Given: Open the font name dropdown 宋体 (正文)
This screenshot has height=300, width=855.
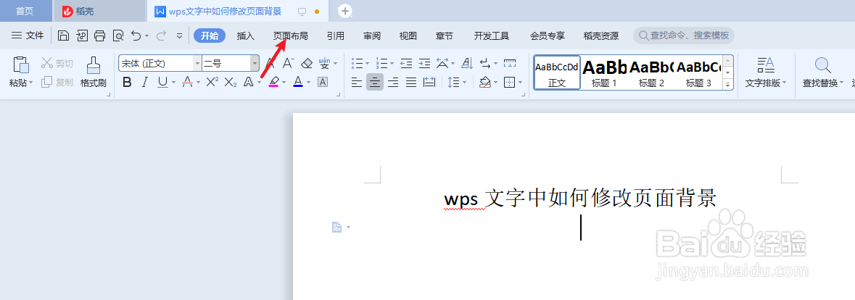Looking at the screenshot, I should [197, 64].
